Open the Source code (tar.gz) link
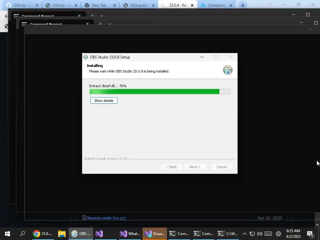The image size is (320, 240). pyautogui.click(x=106, y=218)
